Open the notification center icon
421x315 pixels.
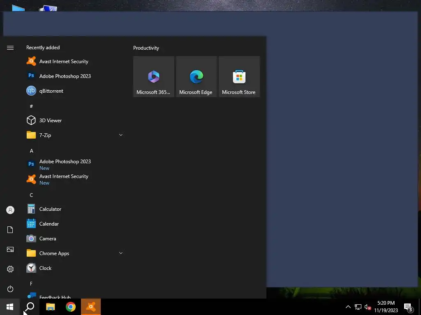tap(408, 307)
